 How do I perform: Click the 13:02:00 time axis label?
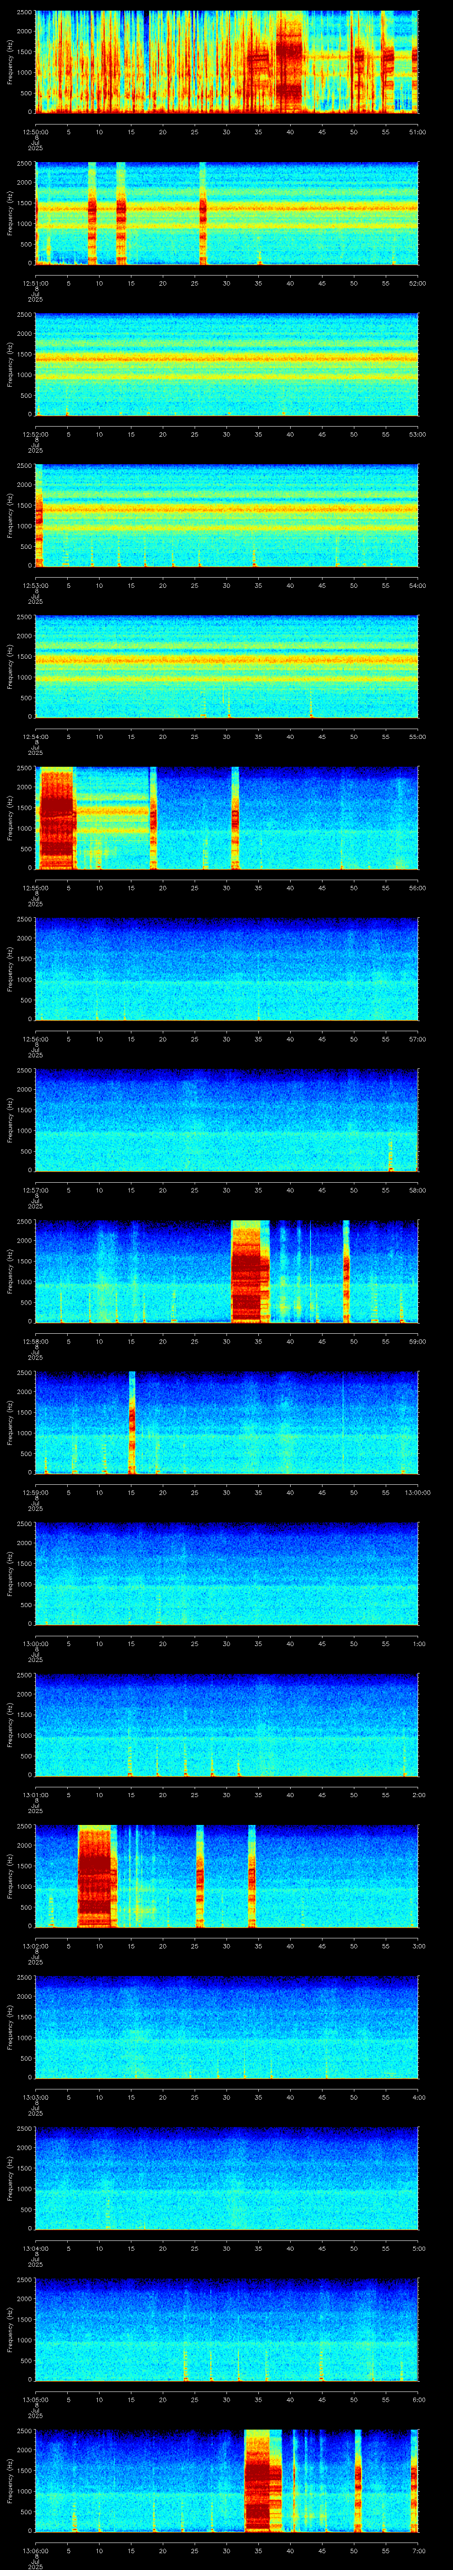tap(36, 1945)
